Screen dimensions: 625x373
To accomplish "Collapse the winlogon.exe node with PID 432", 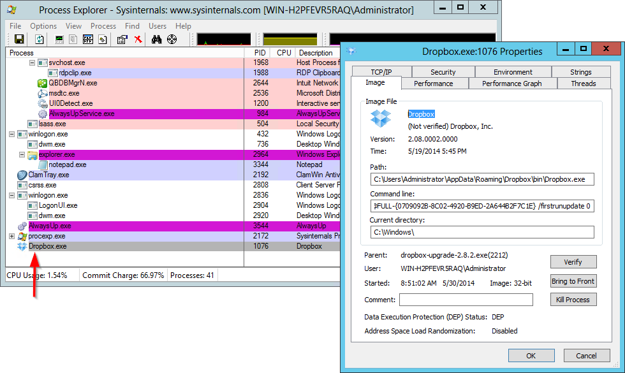I will (12, 135).
